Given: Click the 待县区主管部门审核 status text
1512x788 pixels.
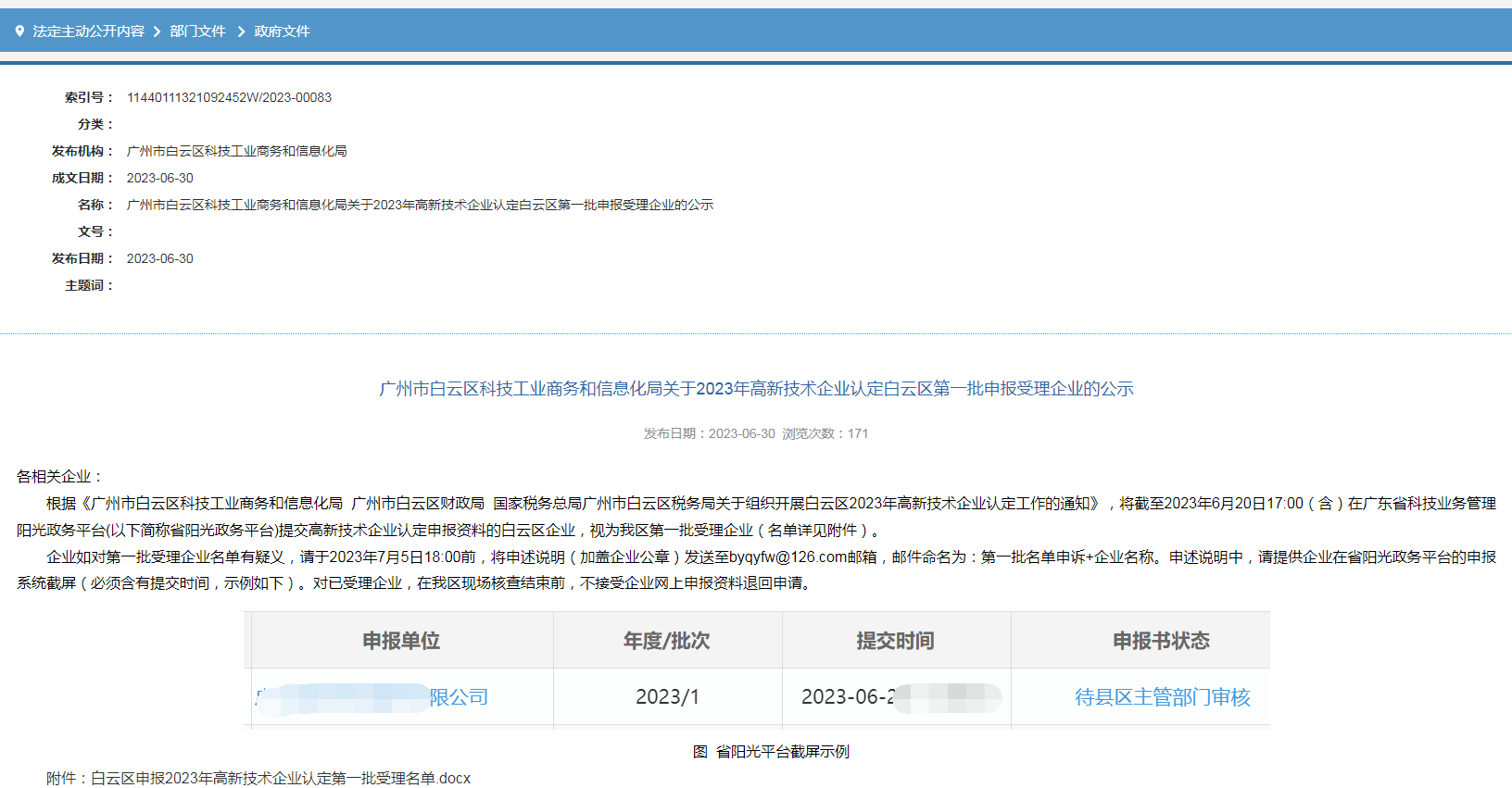Looking at the screenshot, I should (1162, 697).
